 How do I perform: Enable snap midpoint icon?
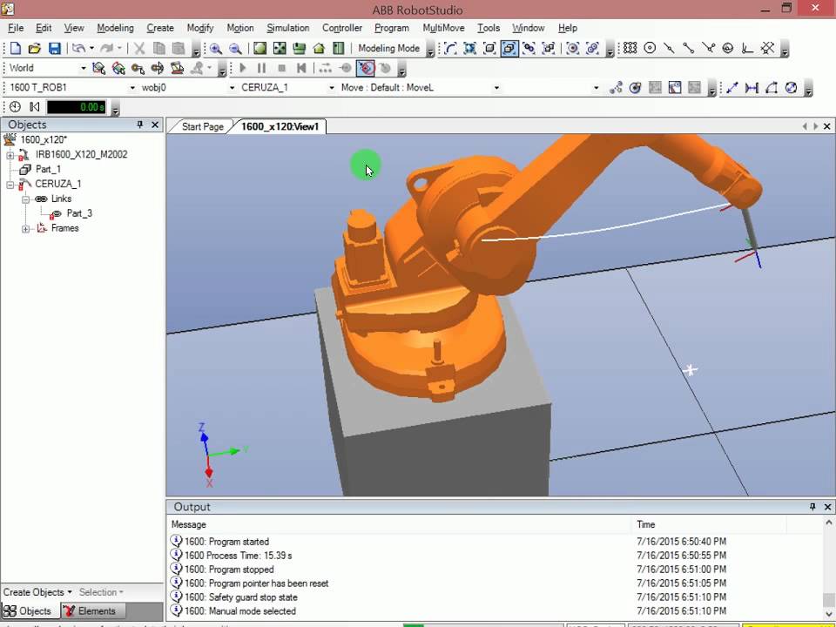pos(669,49)
